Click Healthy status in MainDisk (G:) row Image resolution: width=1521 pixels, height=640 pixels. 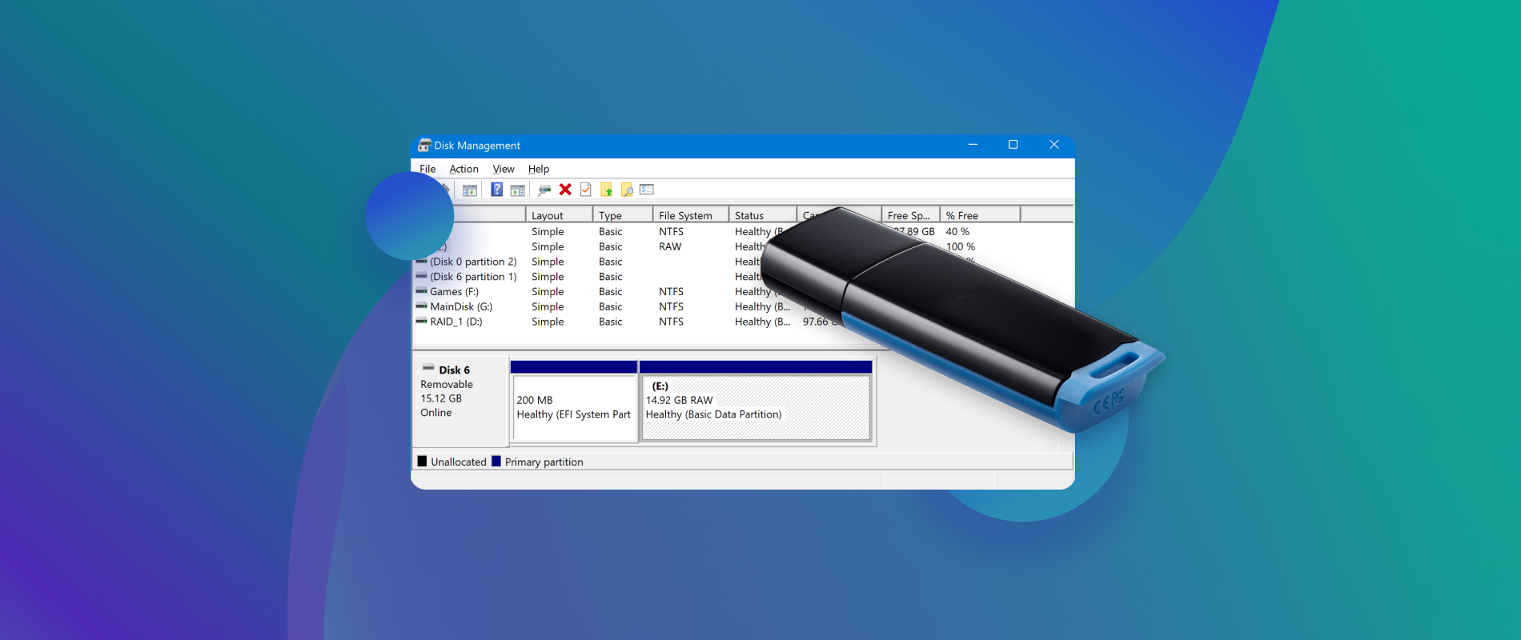click(762, 307)
